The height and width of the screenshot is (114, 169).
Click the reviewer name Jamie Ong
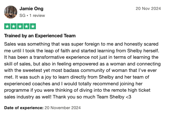point(31,9)
